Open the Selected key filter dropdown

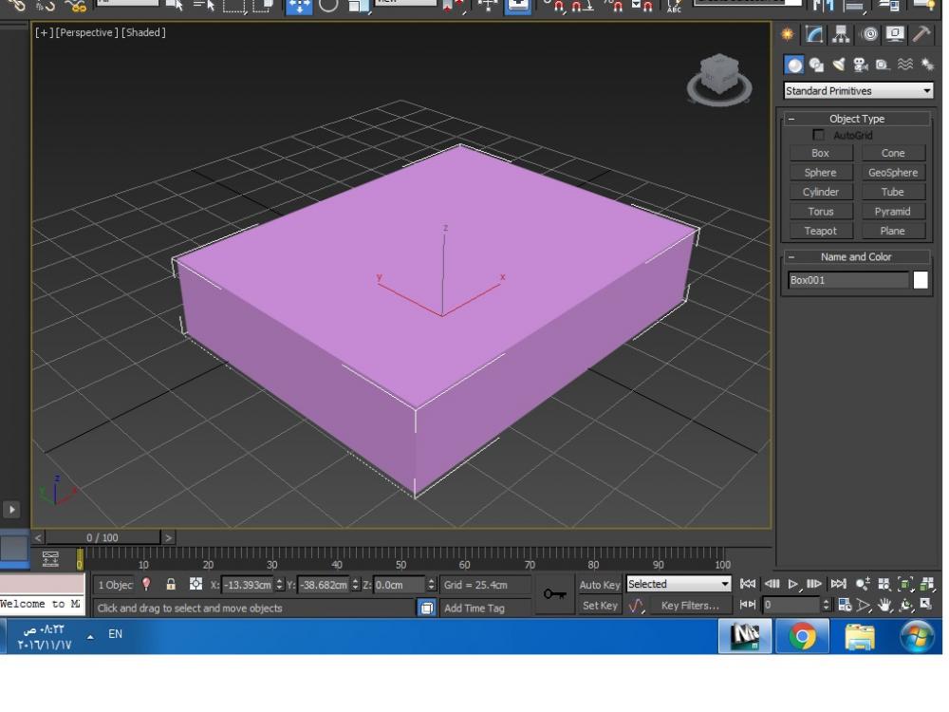click(679, 585)
